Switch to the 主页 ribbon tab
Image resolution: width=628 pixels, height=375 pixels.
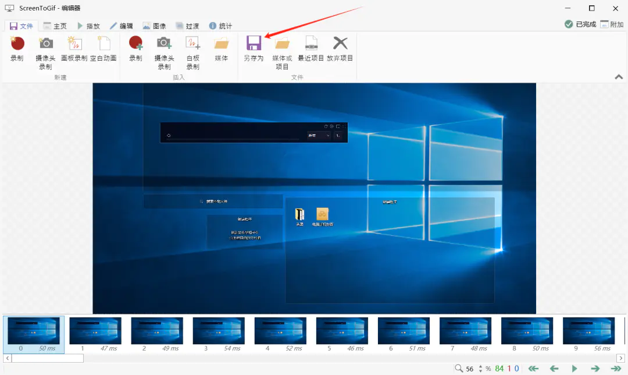(55, 26)
